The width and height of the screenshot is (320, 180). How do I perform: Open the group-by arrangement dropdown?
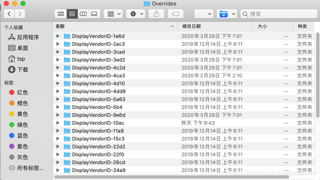[x=113, y=14]
